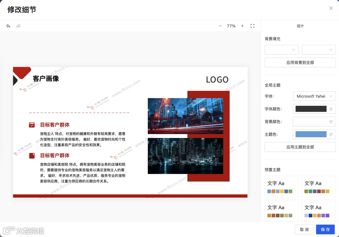
Task: Select preset theme with olive-green-teal palette
Action: tap(319, 186)
